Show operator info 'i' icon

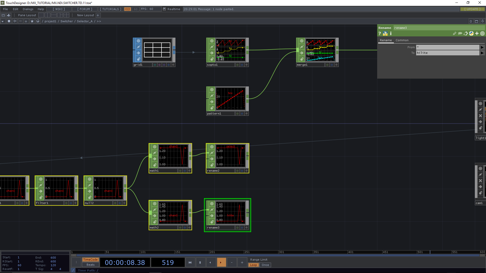coord(391,33)
